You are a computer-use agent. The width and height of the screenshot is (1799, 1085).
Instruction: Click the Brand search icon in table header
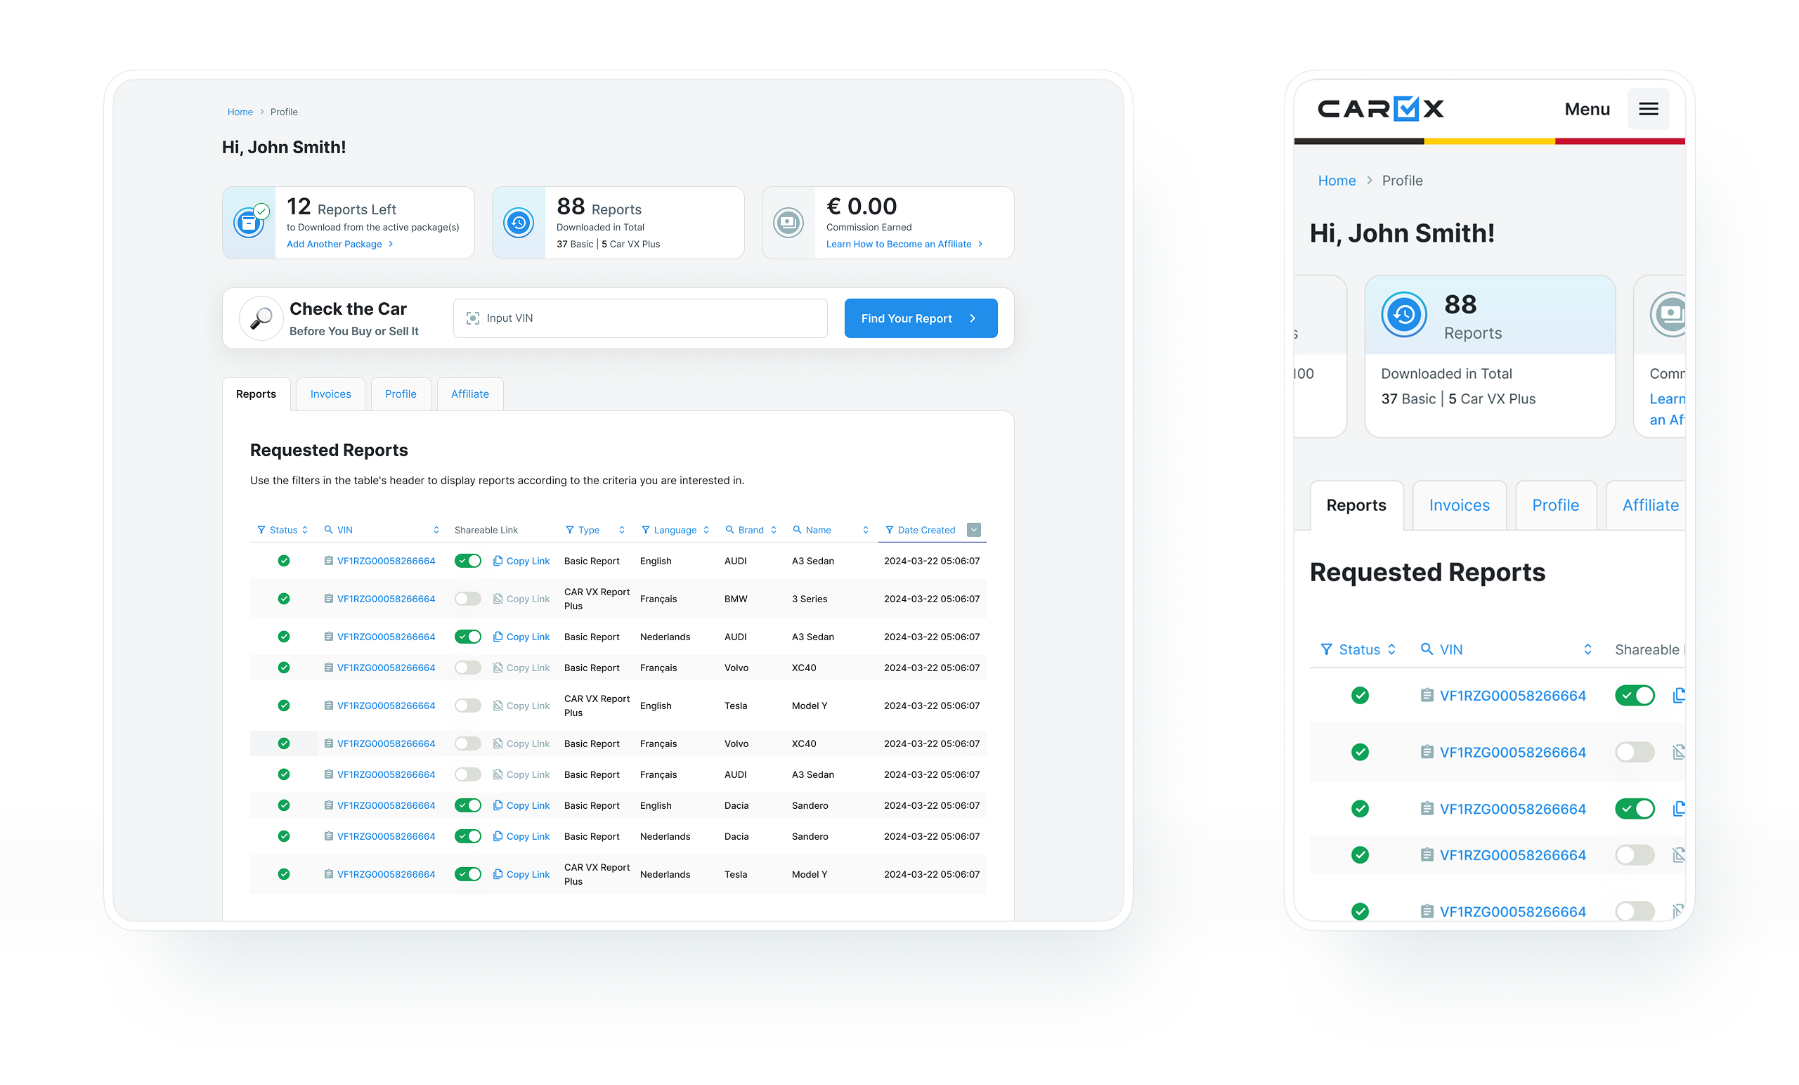click(x=729, y=530)
